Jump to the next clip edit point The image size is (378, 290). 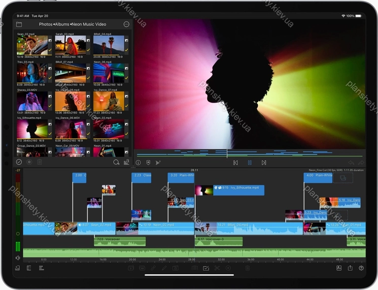264,163
